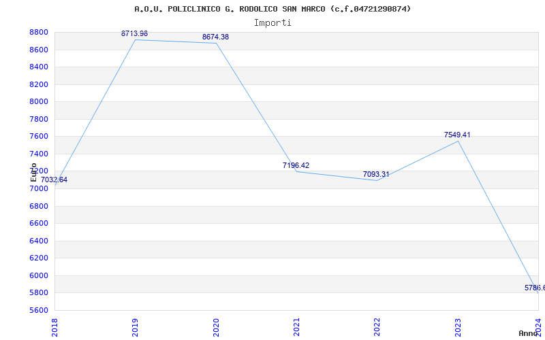Click the 2020 x-axis label

point(216,328)
